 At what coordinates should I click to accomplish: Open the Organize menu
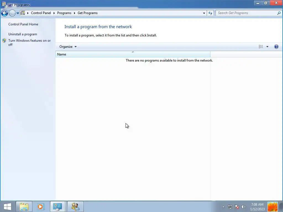(68, 46)
